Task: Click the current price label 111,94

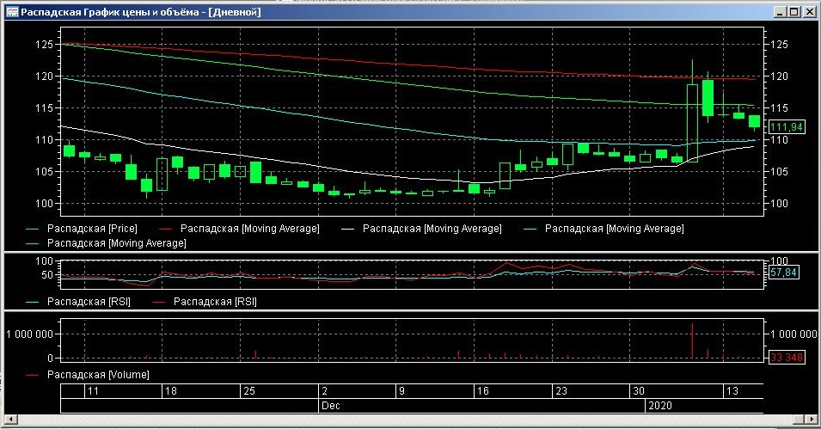Action: tap(787, 127)
